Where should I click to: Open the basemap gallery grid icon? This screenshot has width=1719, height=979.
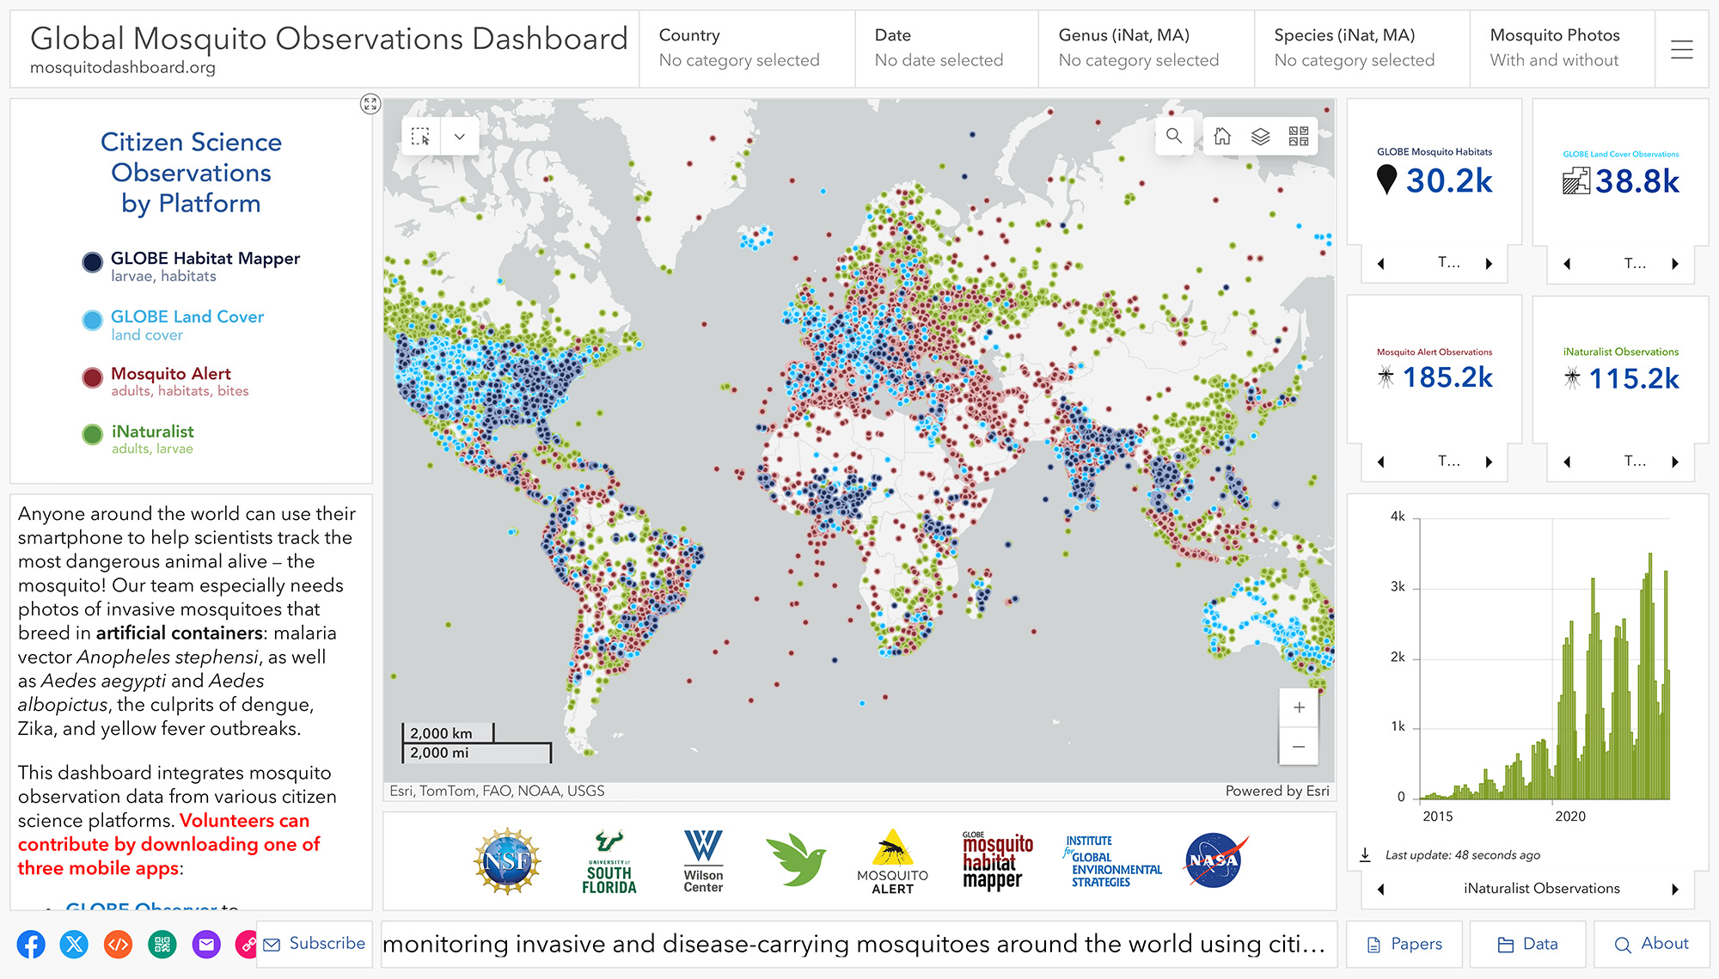(1299, 136)
